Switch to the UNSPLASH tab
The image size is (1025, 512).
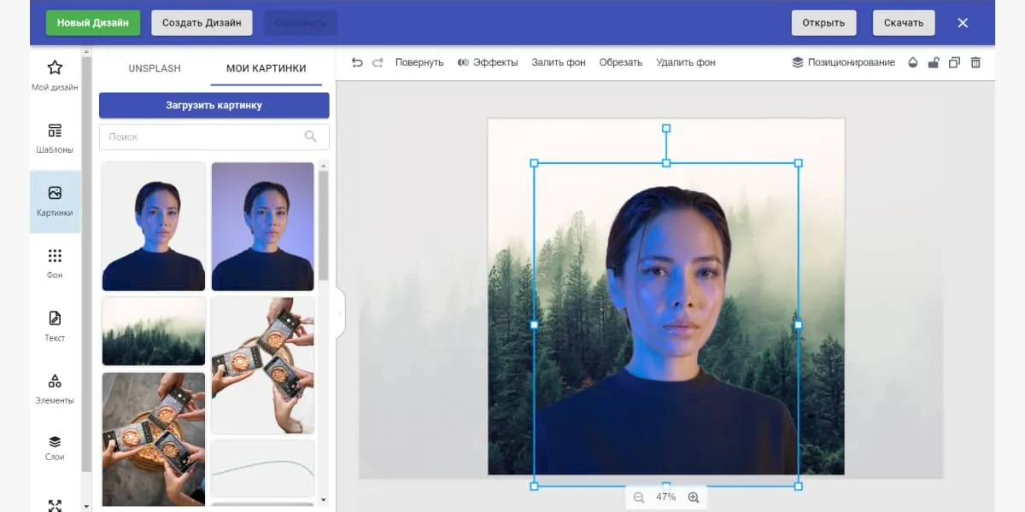155,68
